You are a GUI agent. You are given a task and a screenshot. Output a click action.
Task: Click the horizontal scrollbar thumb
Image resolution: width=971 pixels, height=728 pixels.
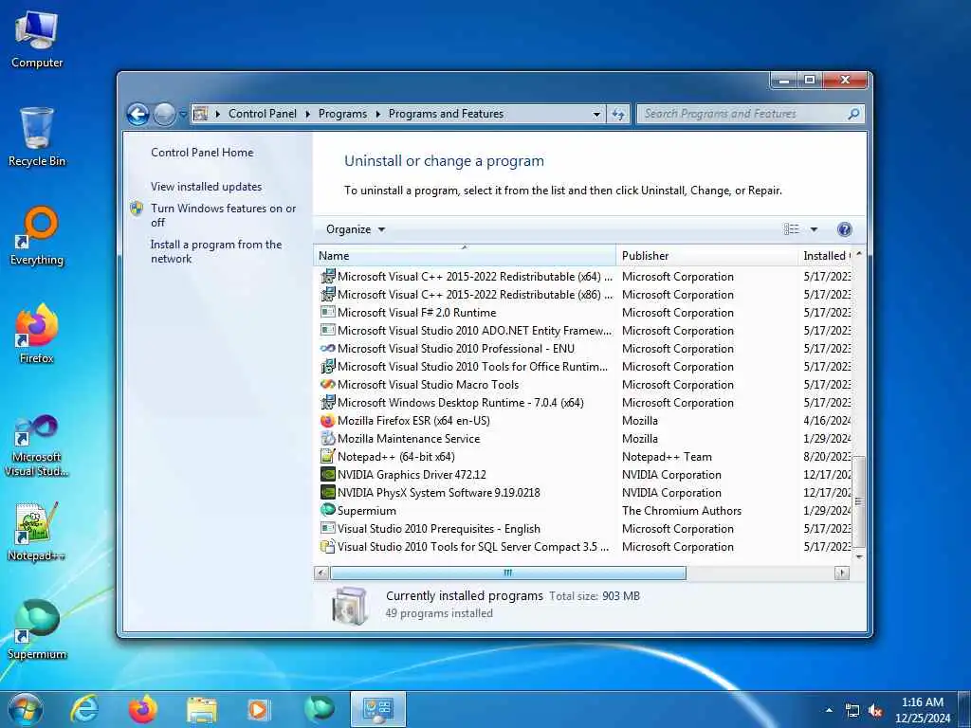click(508, 573)
